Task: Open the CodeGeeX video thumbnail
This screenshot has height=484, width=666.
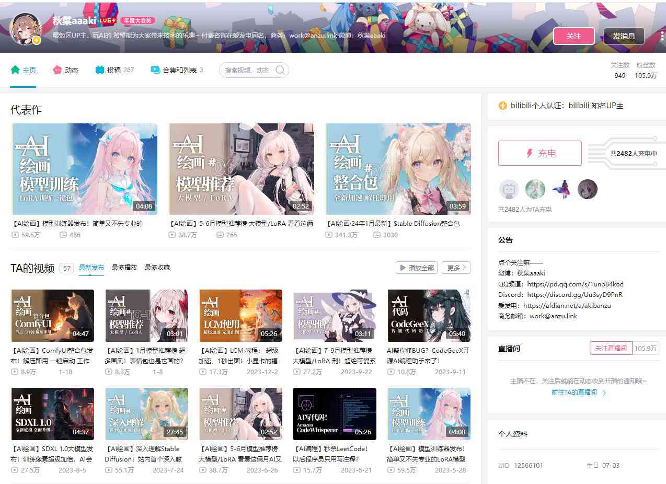Action: coord(429,316)
